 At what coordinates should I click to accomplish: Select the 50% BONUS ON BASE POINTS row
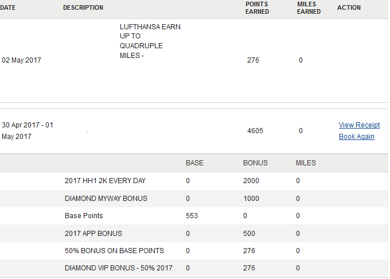[194, 251]
